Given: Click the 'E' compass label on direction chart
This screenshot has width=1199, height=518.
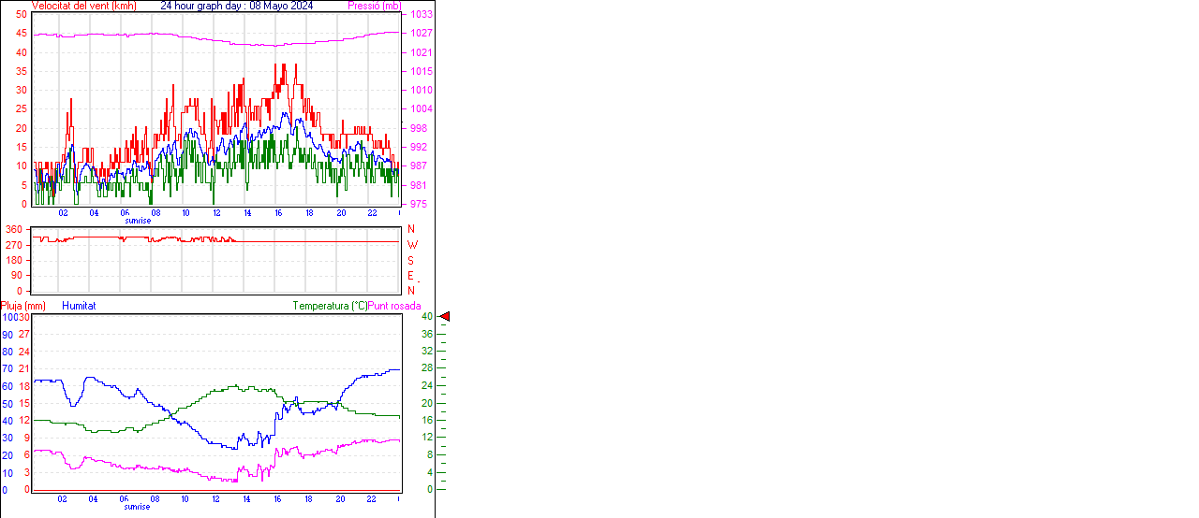Looking at the screenshot, I should pos(410,276).
